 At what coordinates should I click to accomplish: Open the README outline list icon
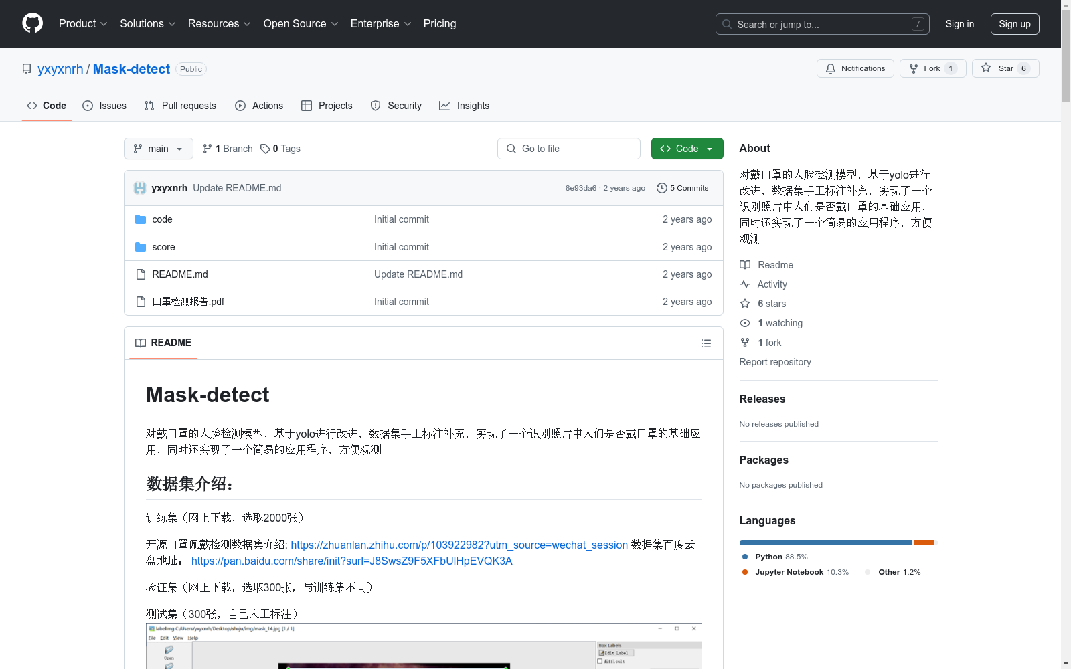click(706, 343)
